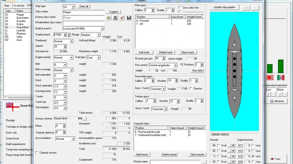Open the Freeboard dropdown
Viewport: 293px width, 164px height.
pos(71,41)
